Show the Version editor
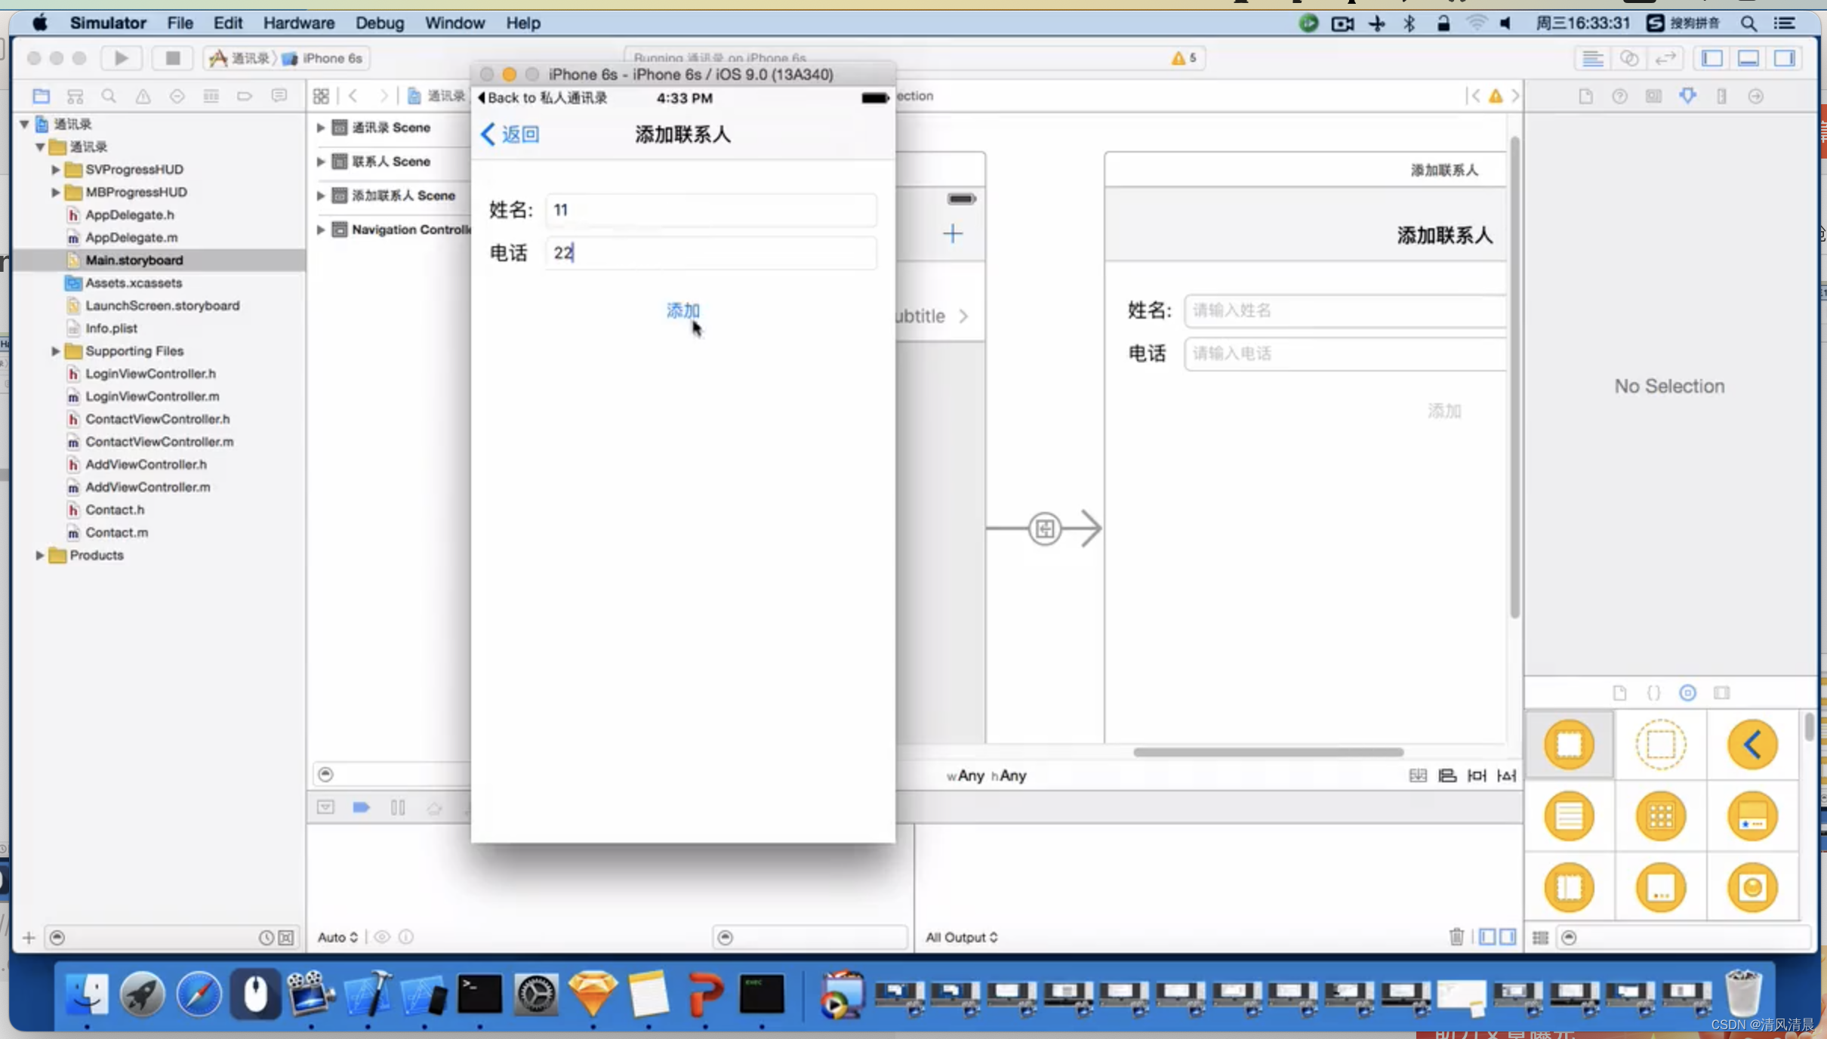Image resolution: width=1827 pixels, height=1039 pixels. pos(1665,58)
